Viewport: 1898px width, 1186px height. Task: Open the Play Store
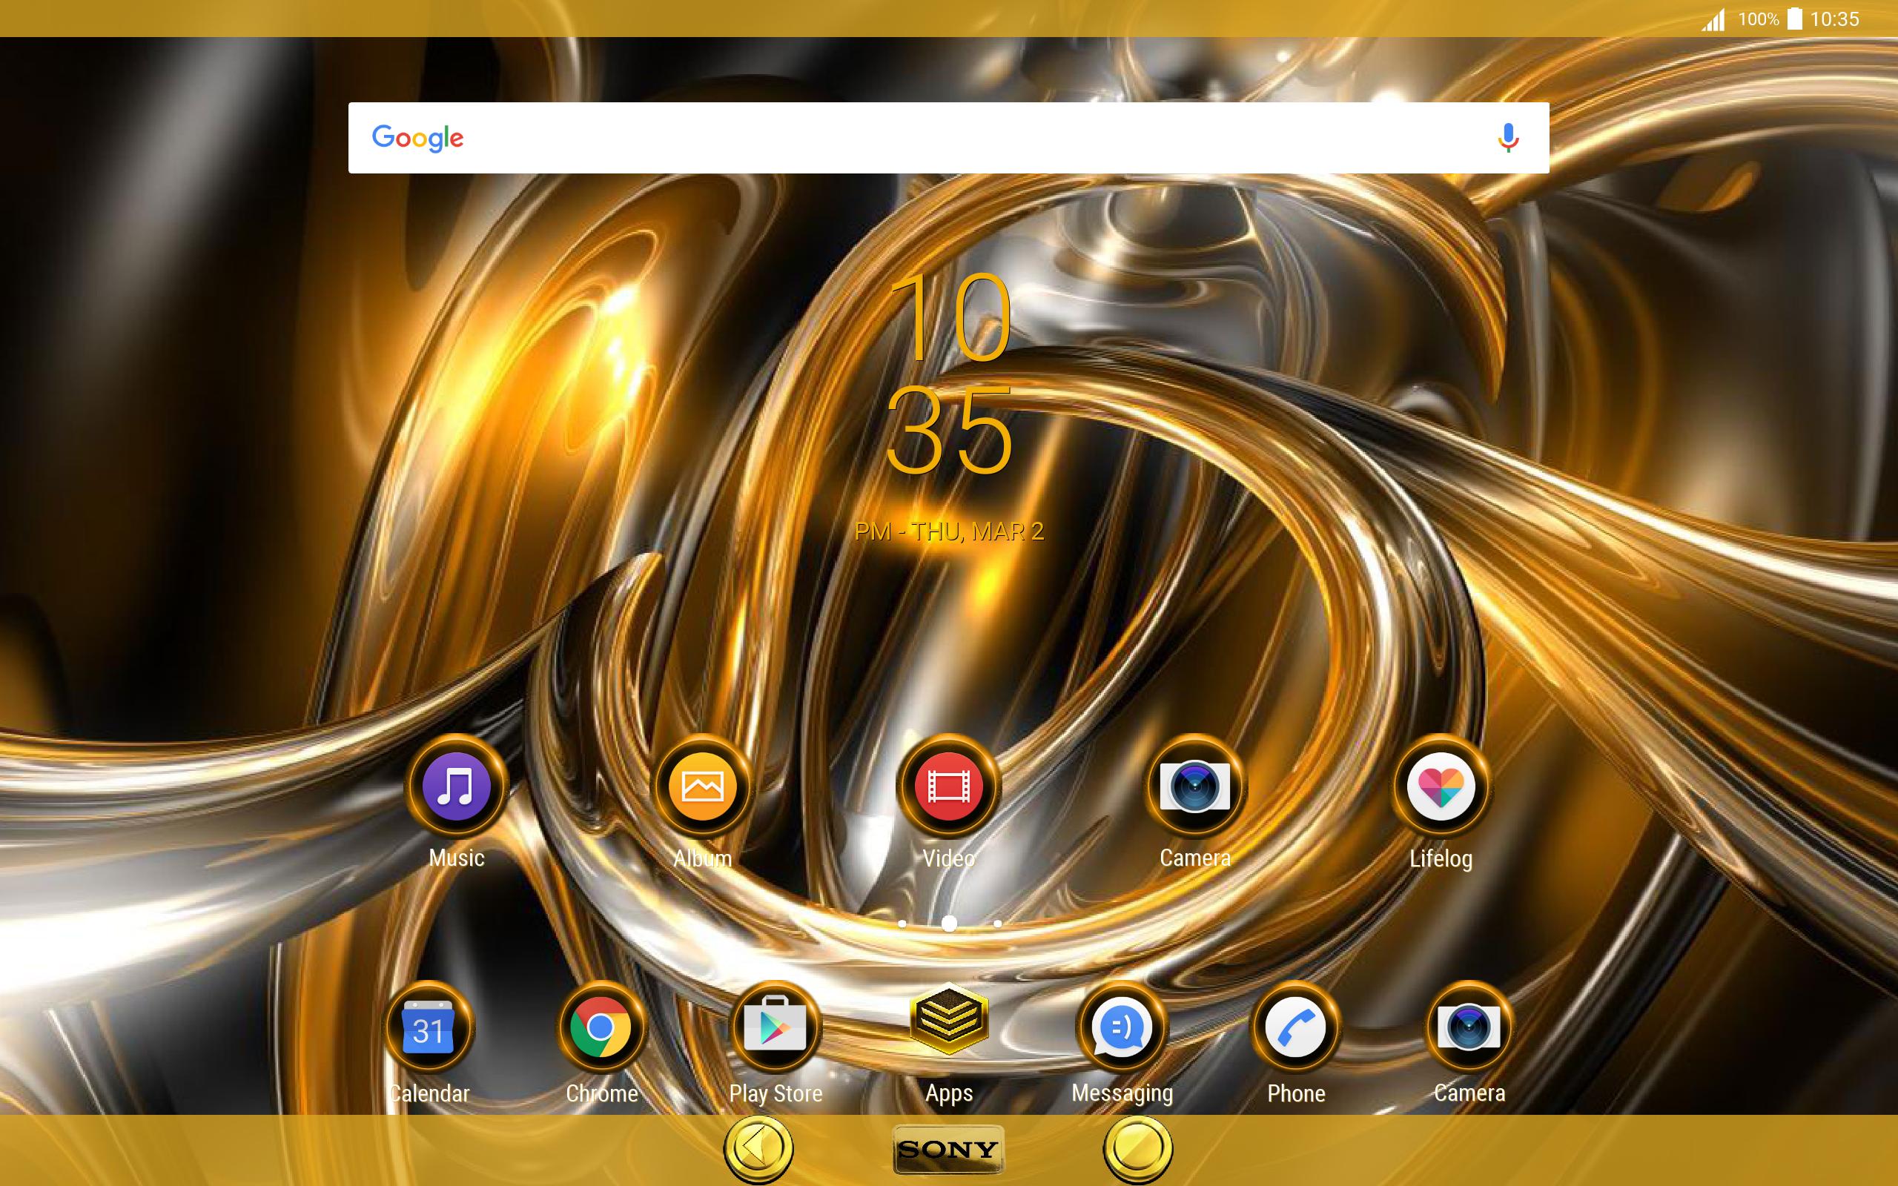click(x=775, y=1027)
